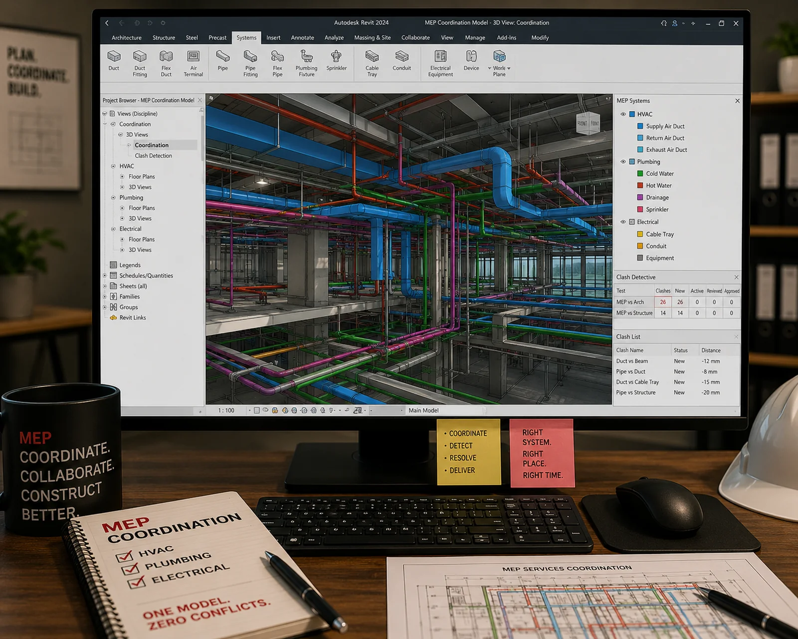Expand 3D Views under Electrical
This screenshot has height=639, width=798.
[x=122, y=250]
